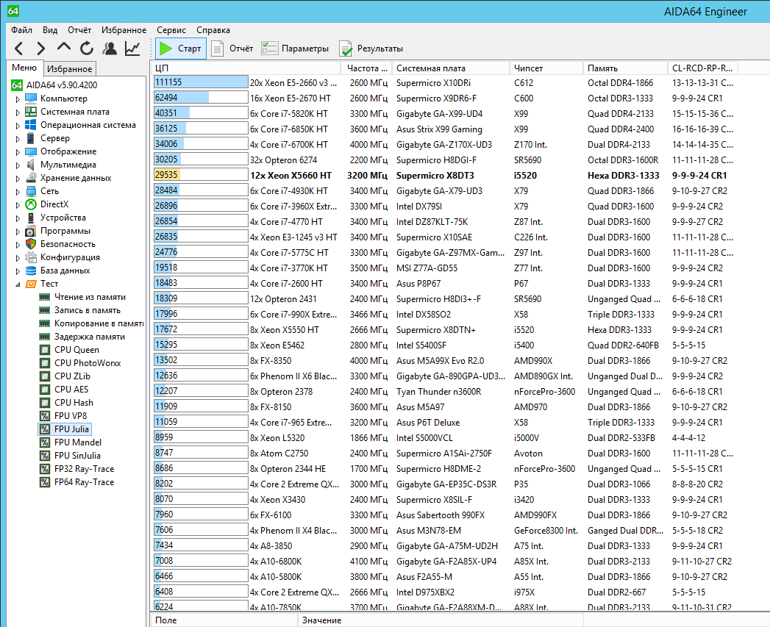Image resolution: width=770 pixels, height=627 pixels.
Task: Select the Устройства icon
Action: point(31,218)
